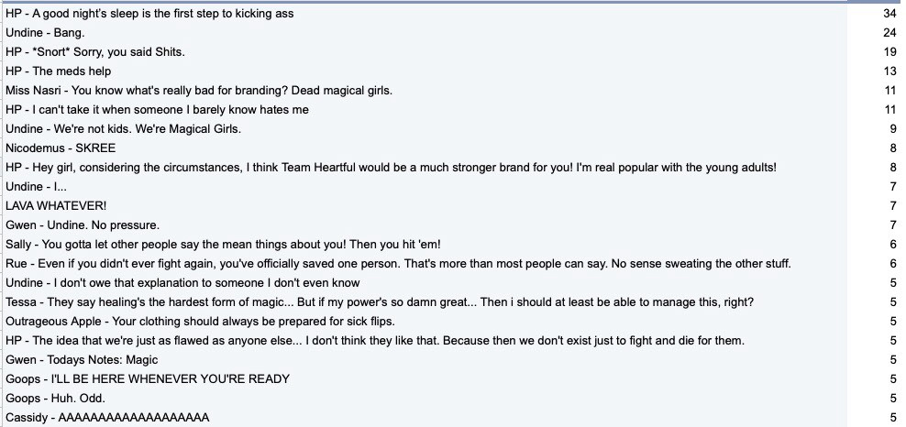Viewport: 906px width, 427px height.
Task: Click the "someone I barely know hates me" row
Action: 157,110
